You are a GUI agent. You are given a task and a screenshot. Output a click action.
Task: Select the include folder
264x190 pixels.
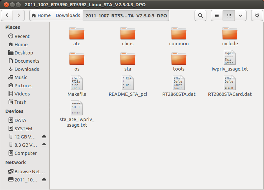[230, 37]
